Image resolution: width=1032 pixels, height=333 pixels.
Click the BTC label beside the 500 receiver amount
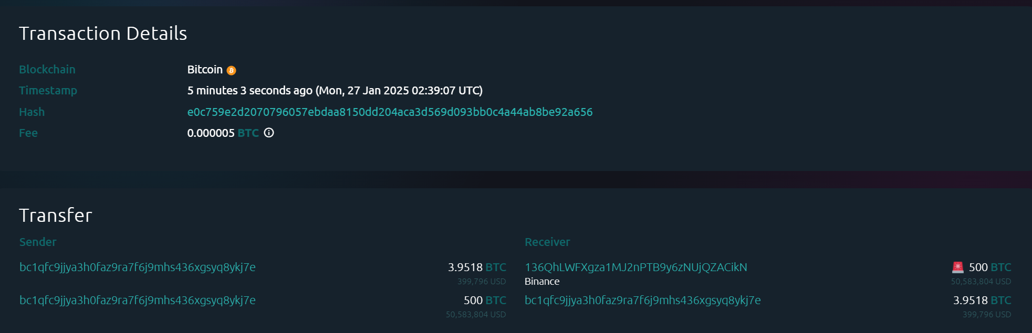(1001, 267)
